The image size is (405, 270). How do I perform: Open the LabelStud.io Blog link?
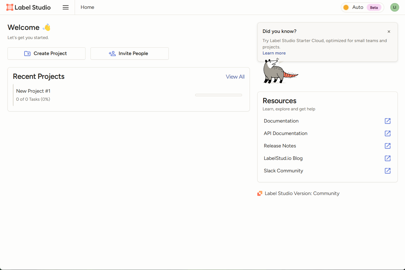pyautogui.click(x=283, y=158)
